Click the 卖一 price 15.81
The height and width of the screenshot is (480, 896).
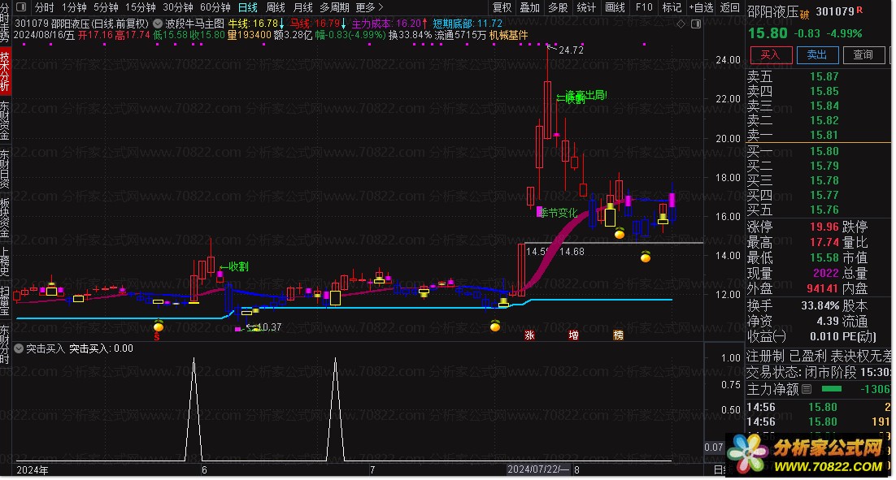(824, 136)
